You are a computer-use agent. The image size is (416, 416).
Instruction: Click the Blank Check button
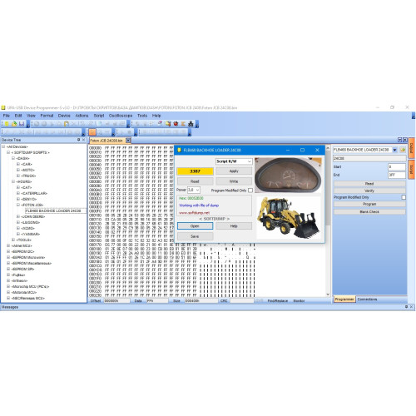click(x=369, y=211)
